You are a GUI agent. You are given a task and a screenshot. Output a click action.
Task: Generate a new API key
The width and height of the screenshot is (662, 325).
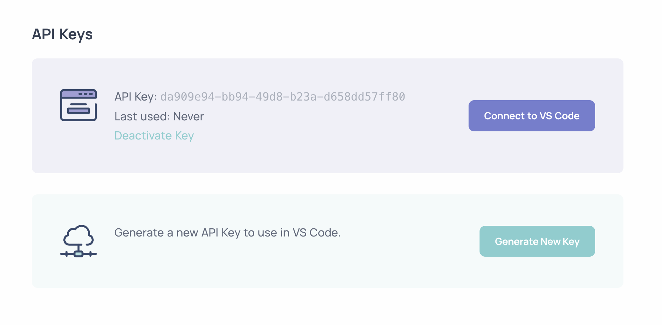pyautogui.click(x=537, y=241)
